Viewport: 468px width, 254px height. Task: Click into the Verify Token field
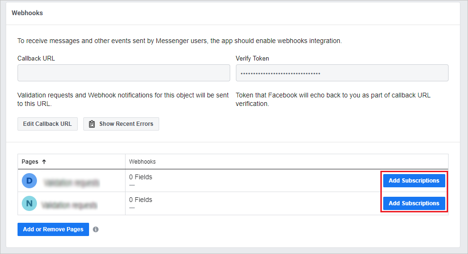coord(342,73)
